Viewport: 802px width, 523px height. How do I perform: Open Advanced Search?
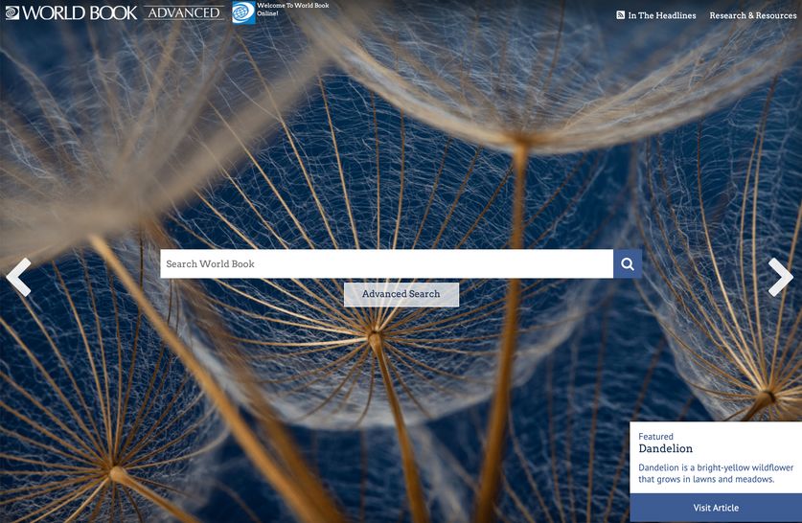coord(401,294)
